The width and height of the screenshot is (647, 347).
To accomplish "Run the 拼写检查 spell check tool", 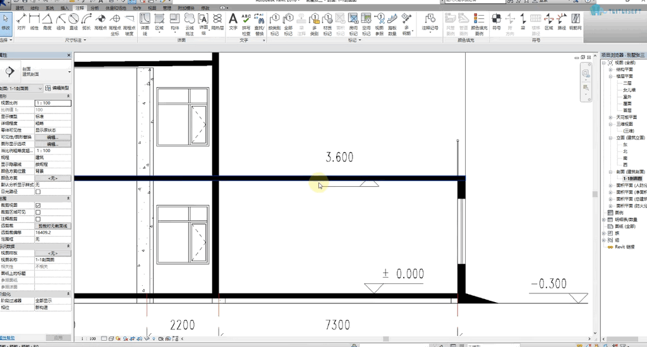I will pyautogui.click(x=246, y=25).
